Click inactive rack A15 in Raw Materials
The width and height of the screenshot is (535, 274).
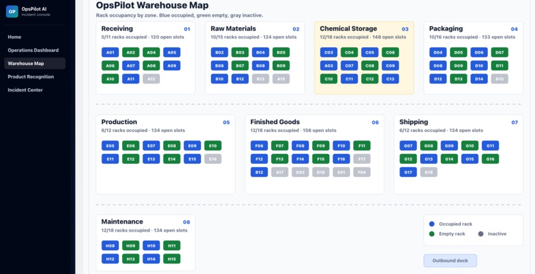click(281, 79)
